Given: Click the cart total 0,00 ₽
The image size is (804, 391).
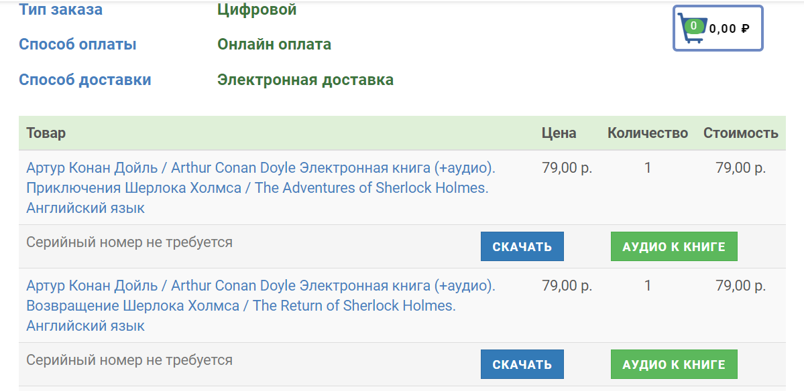Looking at the screenshot, I should point(729,29).
